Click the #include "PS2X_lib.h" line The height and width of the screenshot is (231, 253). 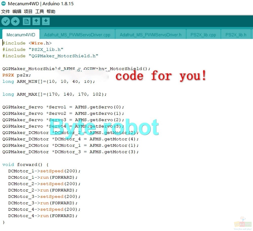[33, 49]
